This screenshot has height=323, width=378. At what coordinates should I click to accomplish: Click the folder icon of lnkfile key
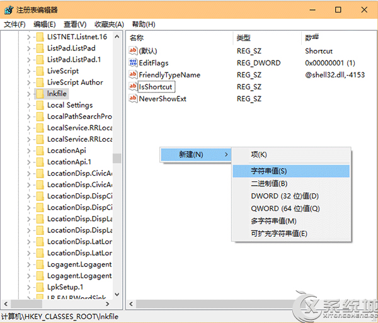(x=40, y=94)
